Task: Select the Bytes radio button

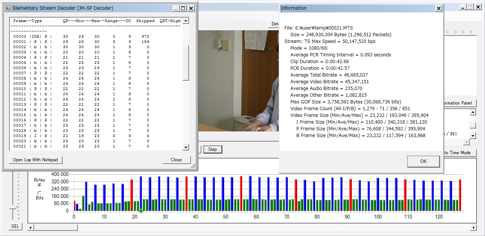Action: coord(40,185)
